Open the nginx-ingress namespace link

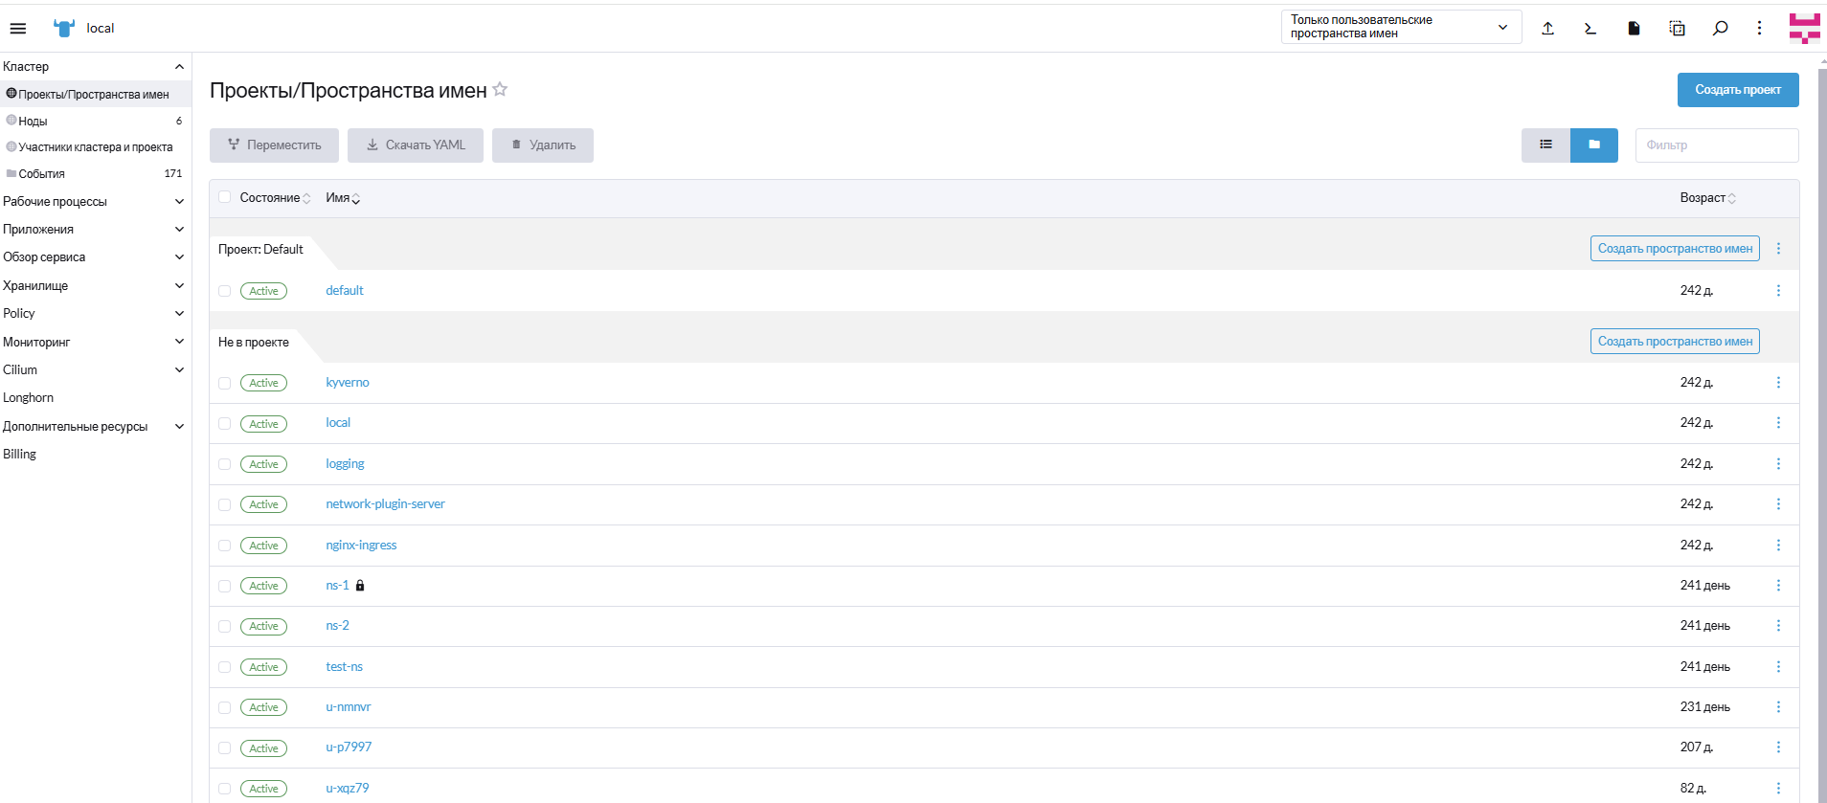click(x=361, y=546)
